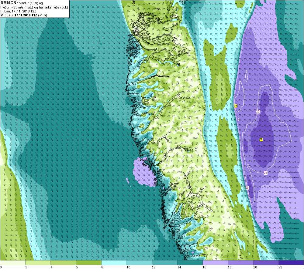Click the "IT: Lau. 17. 11. 2018 12Z" line
The height and width of the screenshot is (269, 304).
click(x=18, y=11)
